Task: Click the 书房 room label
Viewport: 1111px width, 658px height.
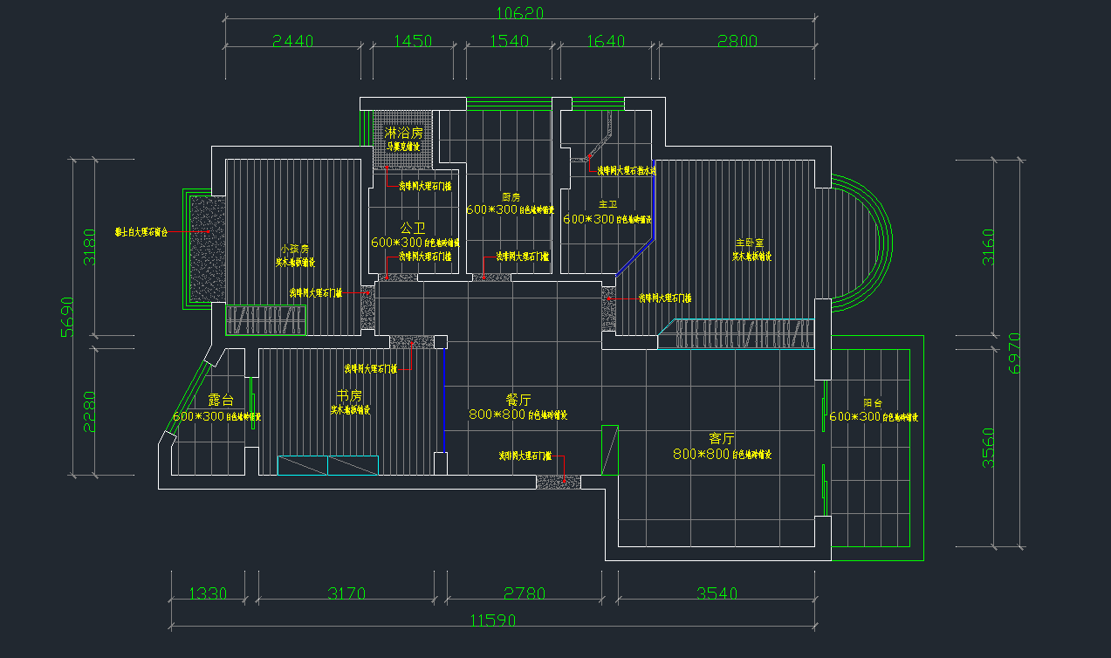Action: pyautogui.click(x=349, y=396)
